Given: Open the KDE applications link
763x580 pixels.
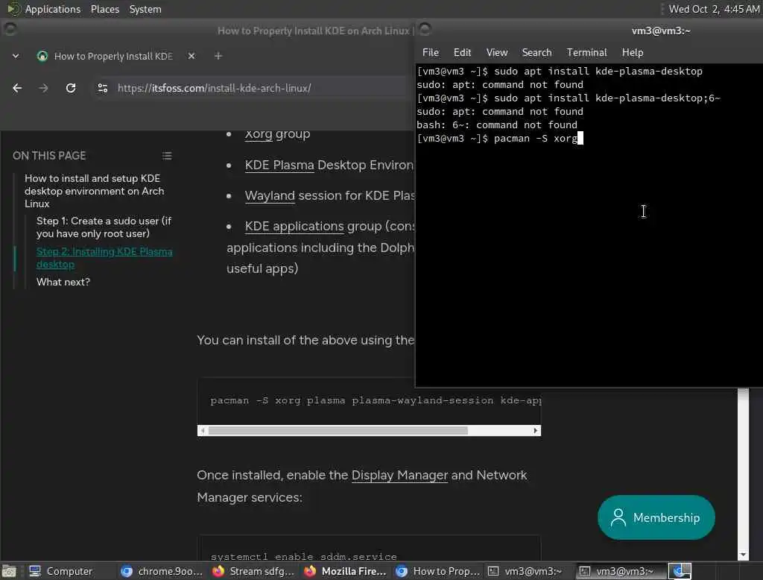Looking at the screenshot, I should [x=294, y=227].
